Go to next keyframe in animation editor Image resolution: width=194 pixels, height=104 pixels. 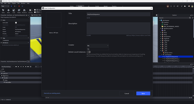pos(26,67)
